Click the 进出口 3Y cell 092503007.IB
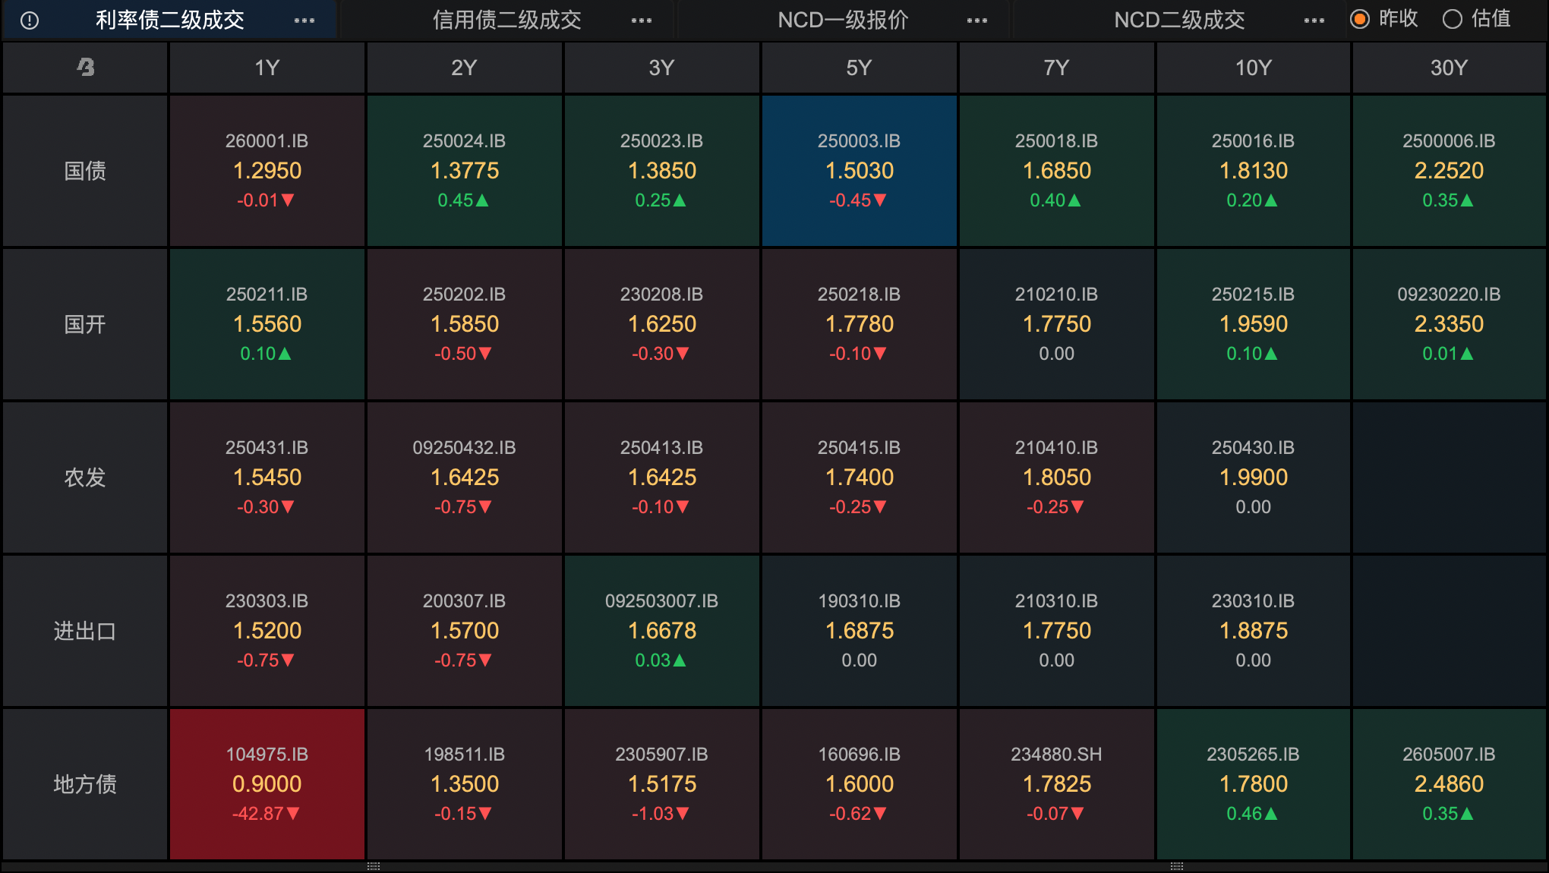Viewport: 1549px width, 873px height. point(661,630)
